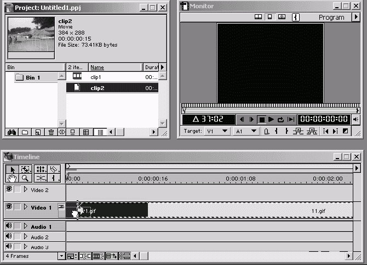The height and width of the screenshot is (265, 367).
Task: Switch Project window to list view
Action: [99, 132]
